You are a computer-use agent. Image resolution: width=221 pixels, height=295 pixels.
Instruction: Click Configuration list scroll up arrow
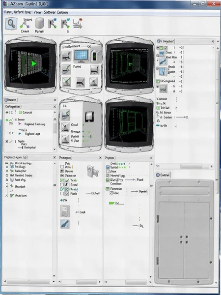(x=55, y=112)
